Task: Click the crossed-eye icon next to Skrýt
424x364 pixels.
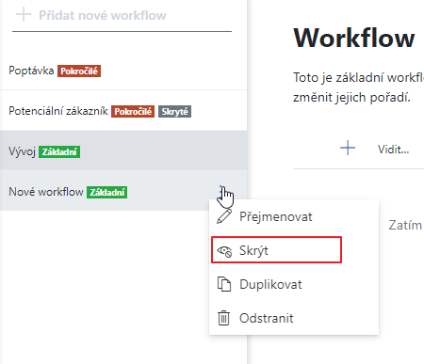Action: click(x=224, y=250)
